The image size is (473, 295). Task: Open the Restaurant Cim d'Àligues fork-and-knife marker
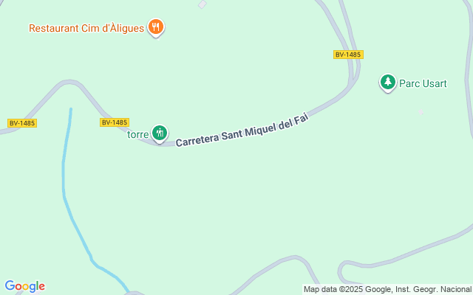click(x=156, y=28)
